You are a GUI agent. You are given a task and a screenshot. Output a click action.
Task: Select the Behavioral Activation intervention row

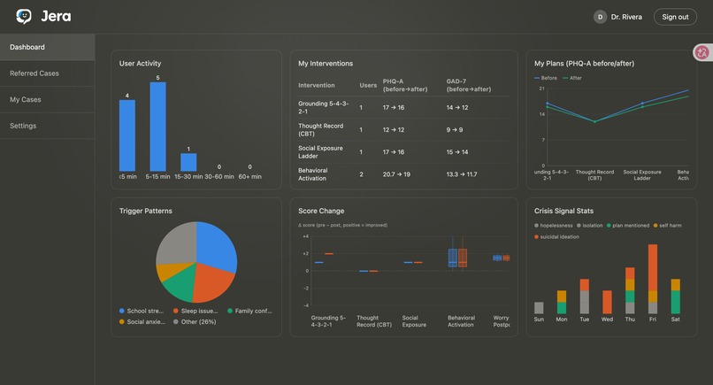pyautogui.click(x=403, y=174)
